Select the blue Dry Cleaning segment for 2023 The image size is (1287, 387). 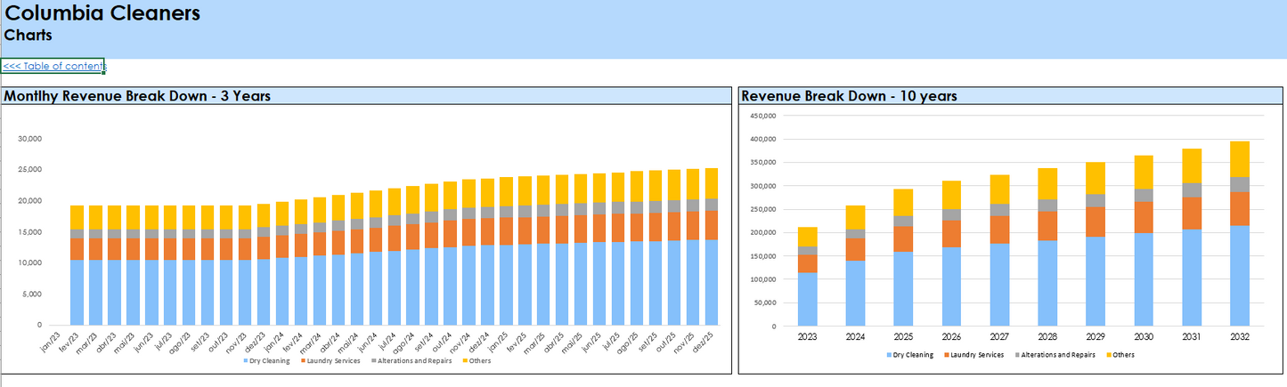pyautogui.click(x=807, y=298)
